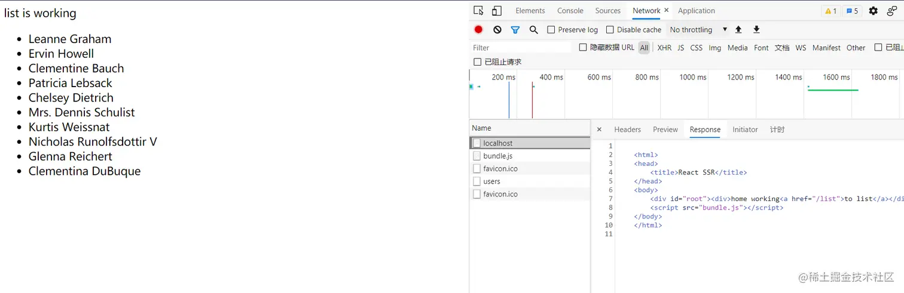Click the script bundle.js response line

tap(716, 208)
